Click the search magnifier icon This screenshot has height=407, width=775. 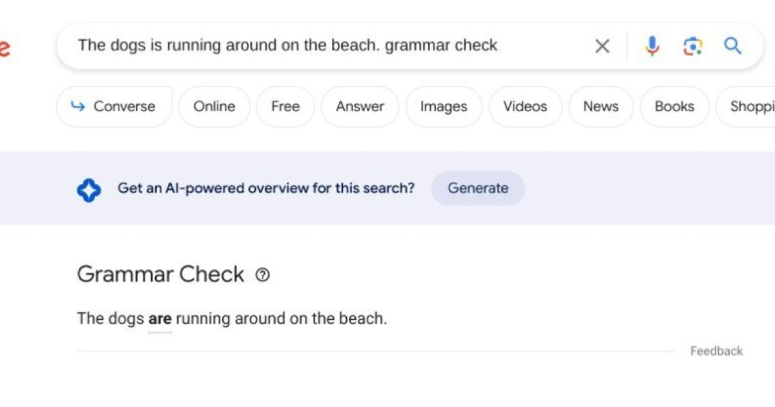coord(732,45)
